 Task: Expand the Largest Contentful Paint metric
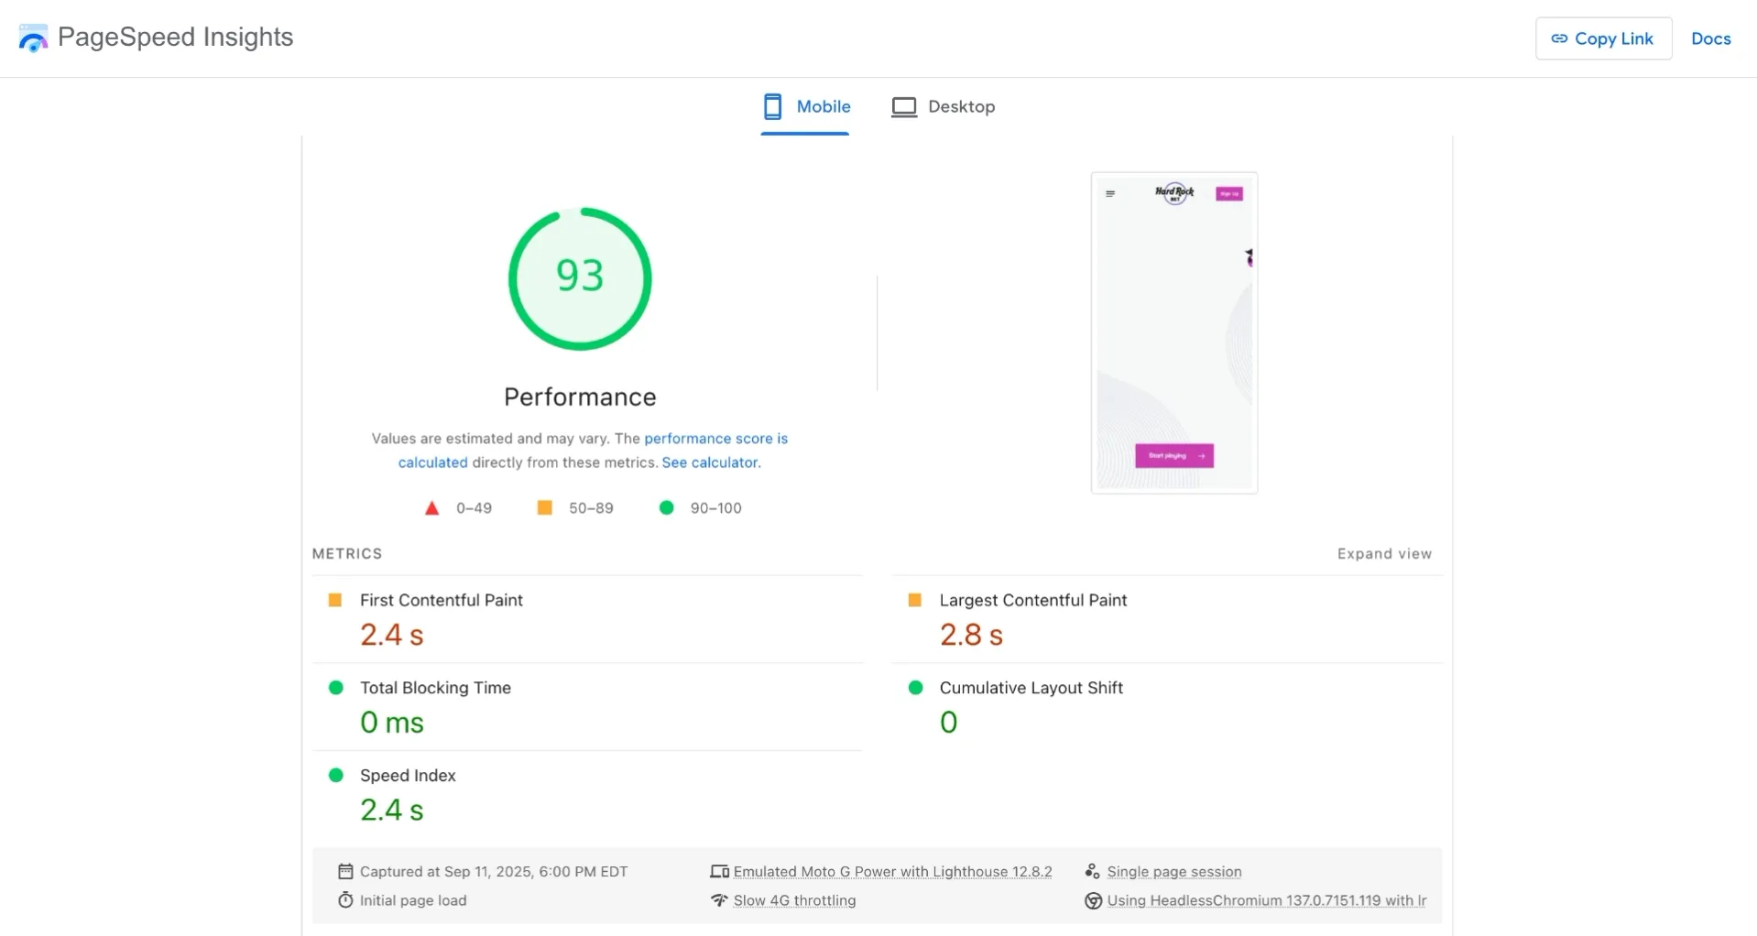pyautogui.click(x=1032, y=601)
